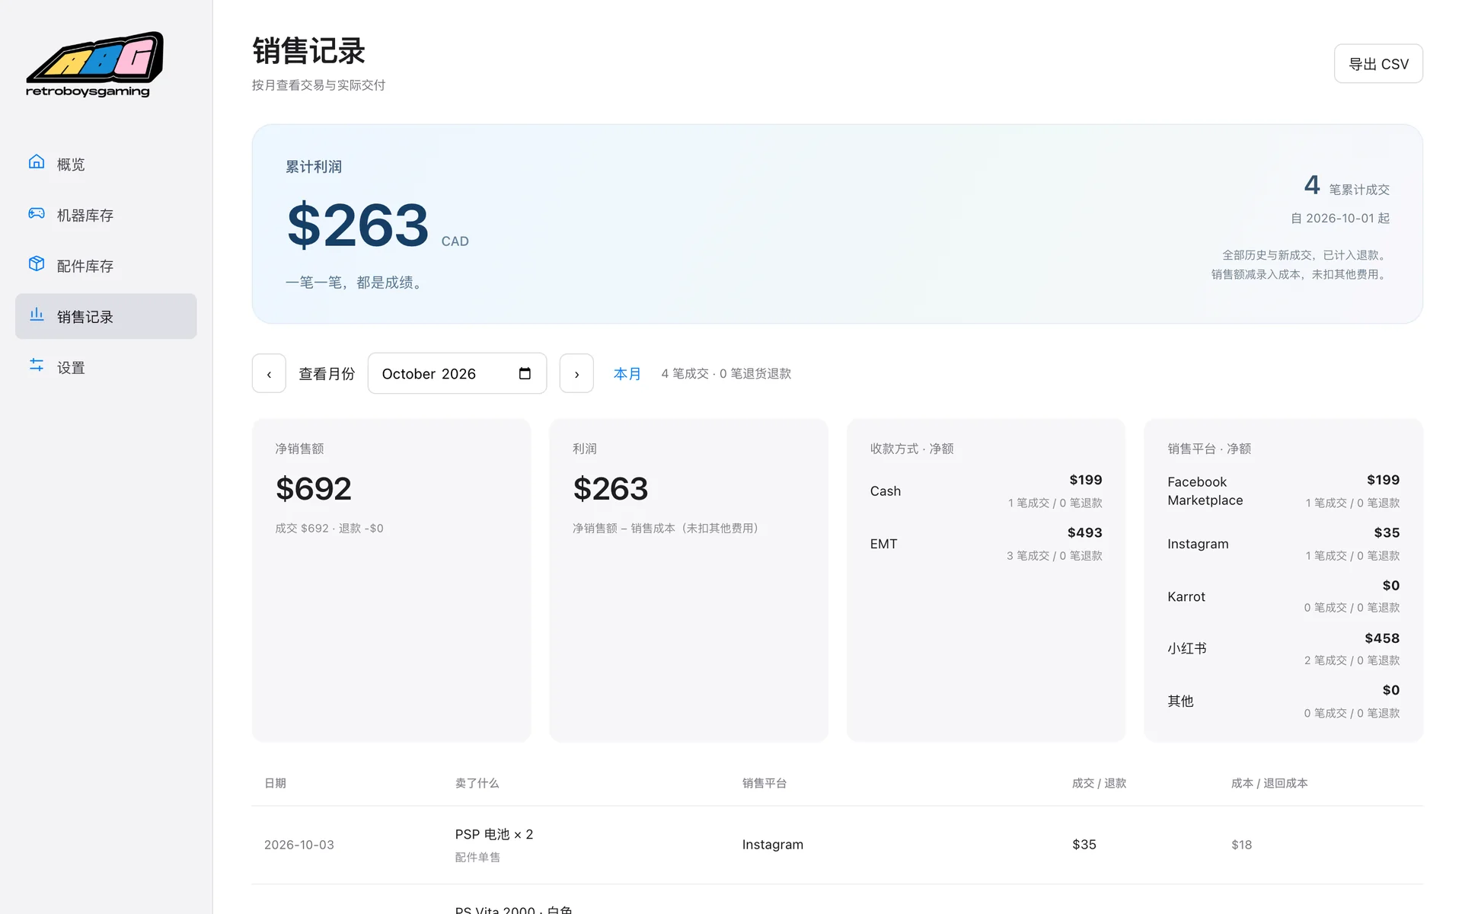Click the 净销售额 $692 card

coord(391,580)
